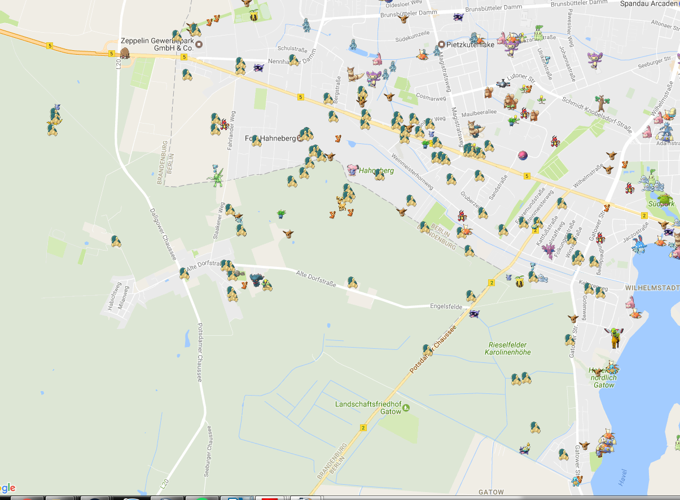Image resolution: width=680 pixels, height=500 pixels.
Task: Click the lone Cyndaquil north of Habichtweg
Action: pyautogui.click(x=116, y=242)
